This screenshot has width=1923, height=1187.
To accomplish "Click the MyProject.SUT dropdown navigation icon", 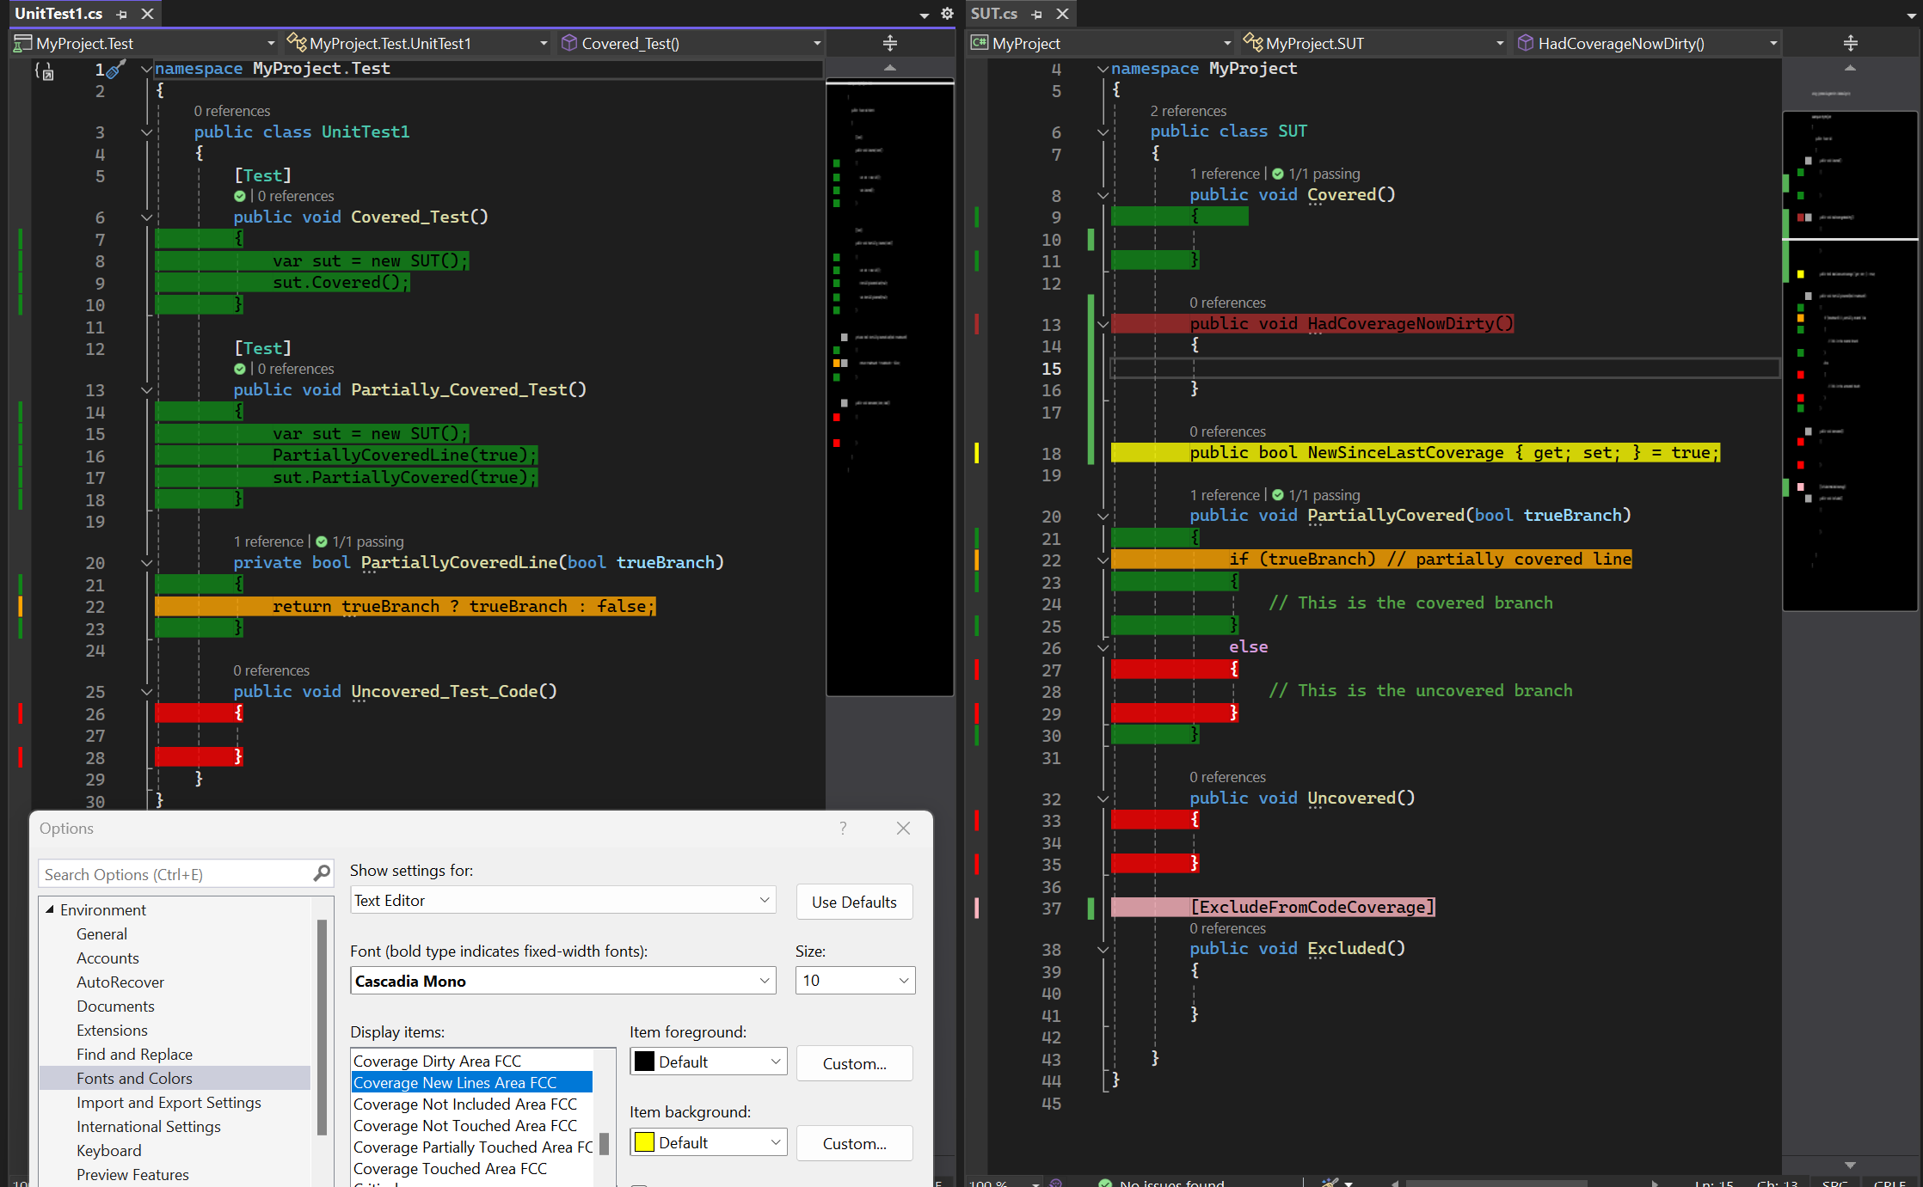I will point(1500,42).
